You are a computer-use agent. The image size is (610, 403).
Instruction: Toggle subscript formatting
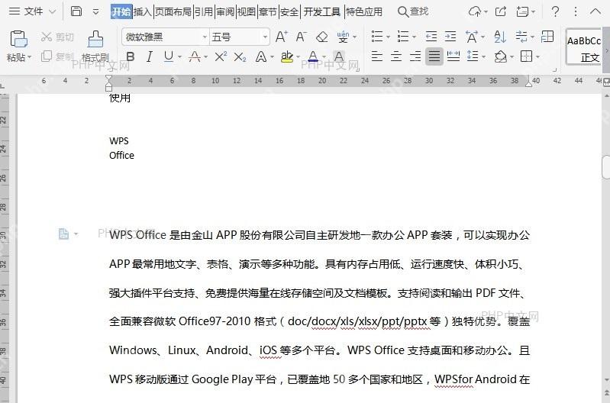pyautogui.click(x=240, y=56)
